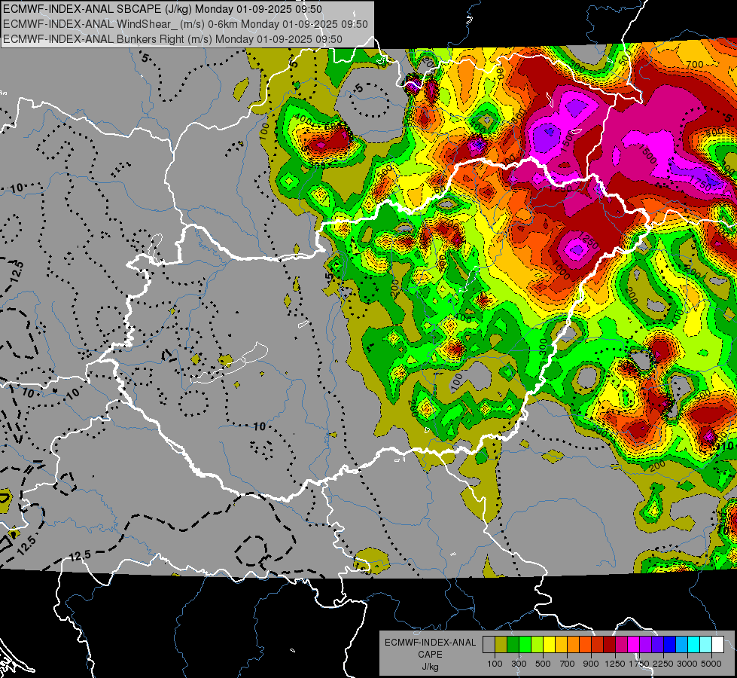Click the gray swatch in the CAPE legend

(x=489, y=644)
